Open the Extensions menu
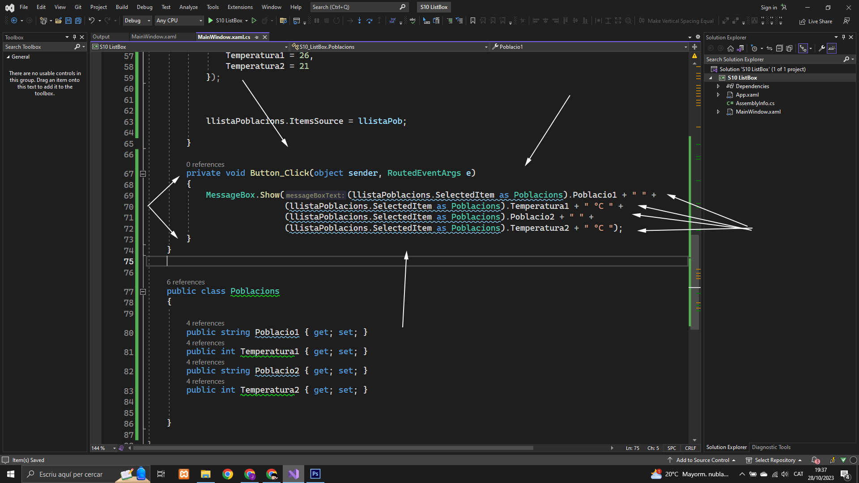 240,7
